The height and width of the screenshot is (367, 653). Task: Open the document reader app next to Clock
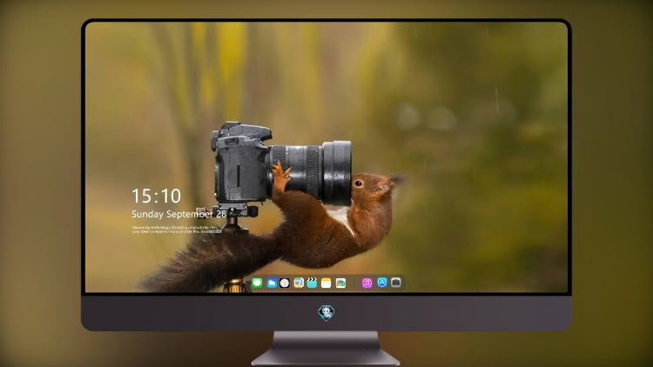tap(299, 283)
